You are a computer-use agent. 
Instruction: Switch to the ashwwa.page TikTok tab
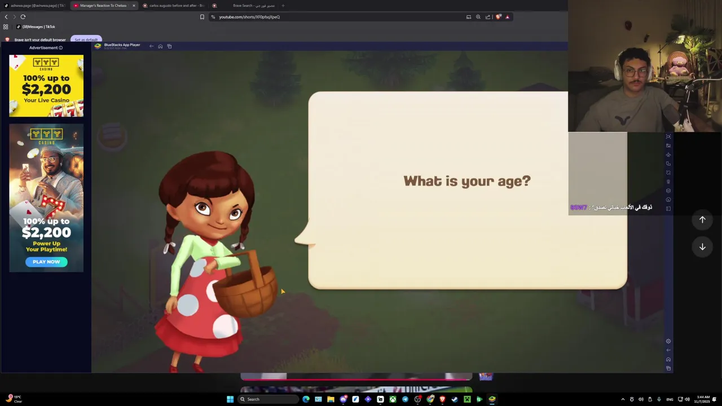pos(34,6)
